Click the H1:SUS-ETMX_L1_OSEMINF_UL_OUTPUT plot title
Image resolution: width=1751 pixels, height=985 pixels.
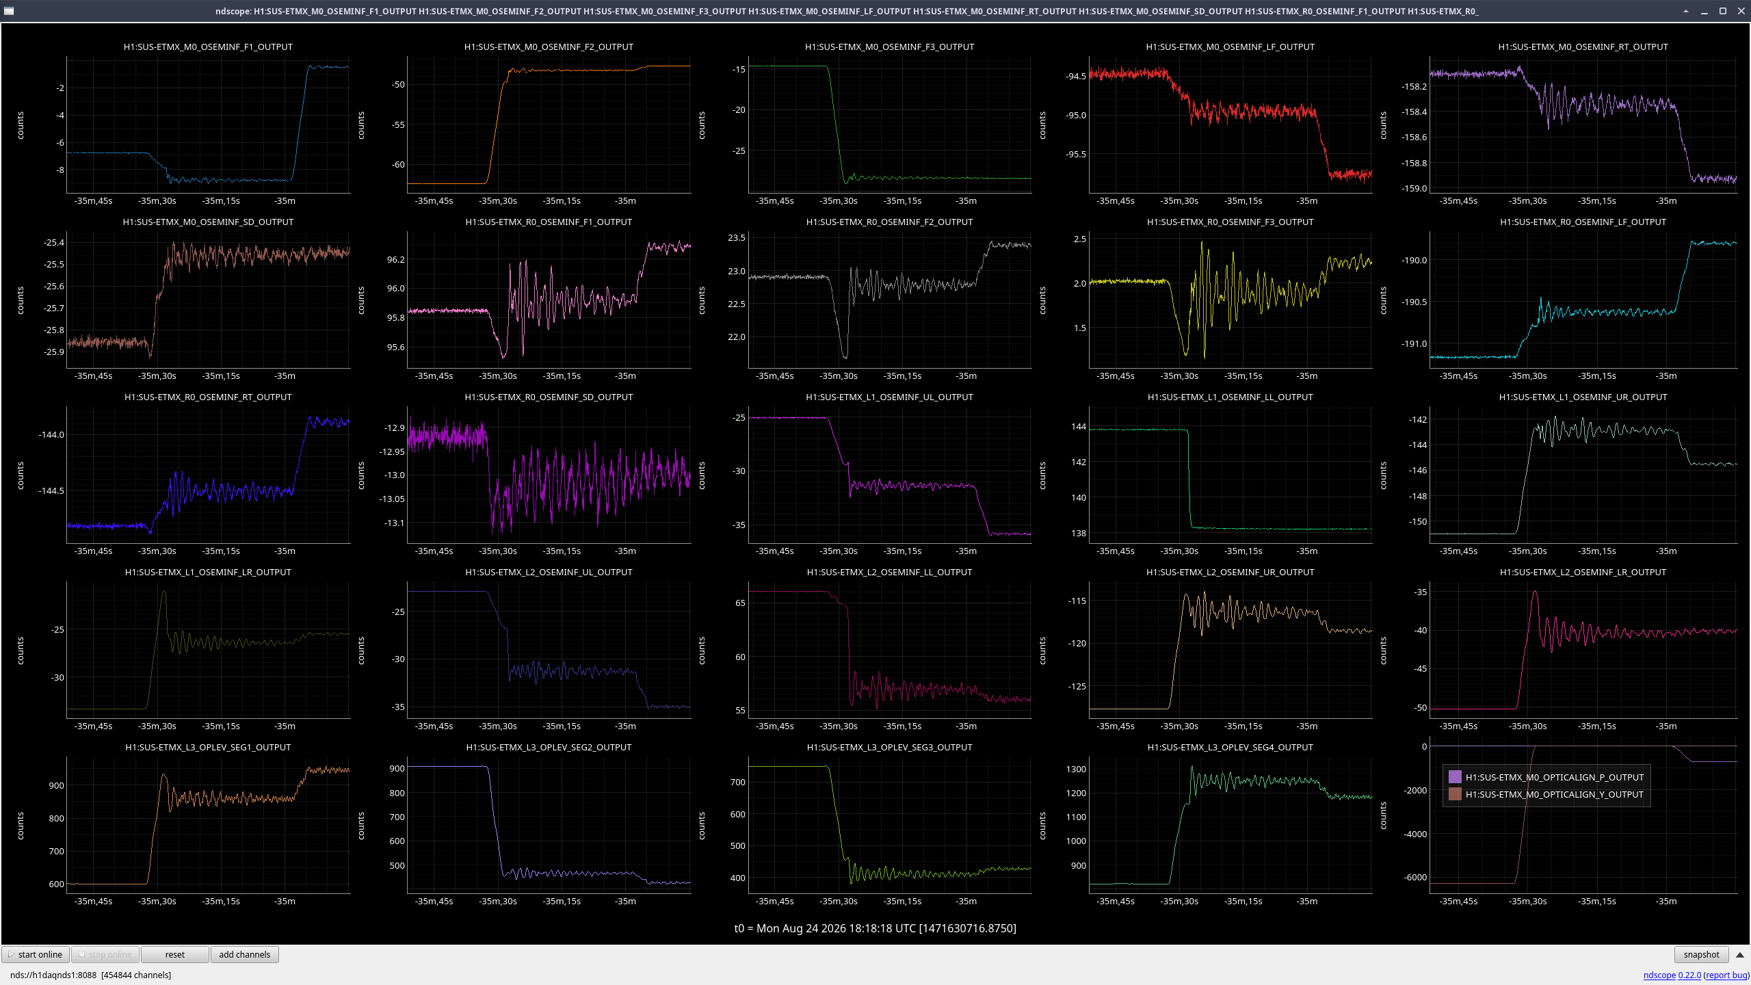click(x=889, y=397)
